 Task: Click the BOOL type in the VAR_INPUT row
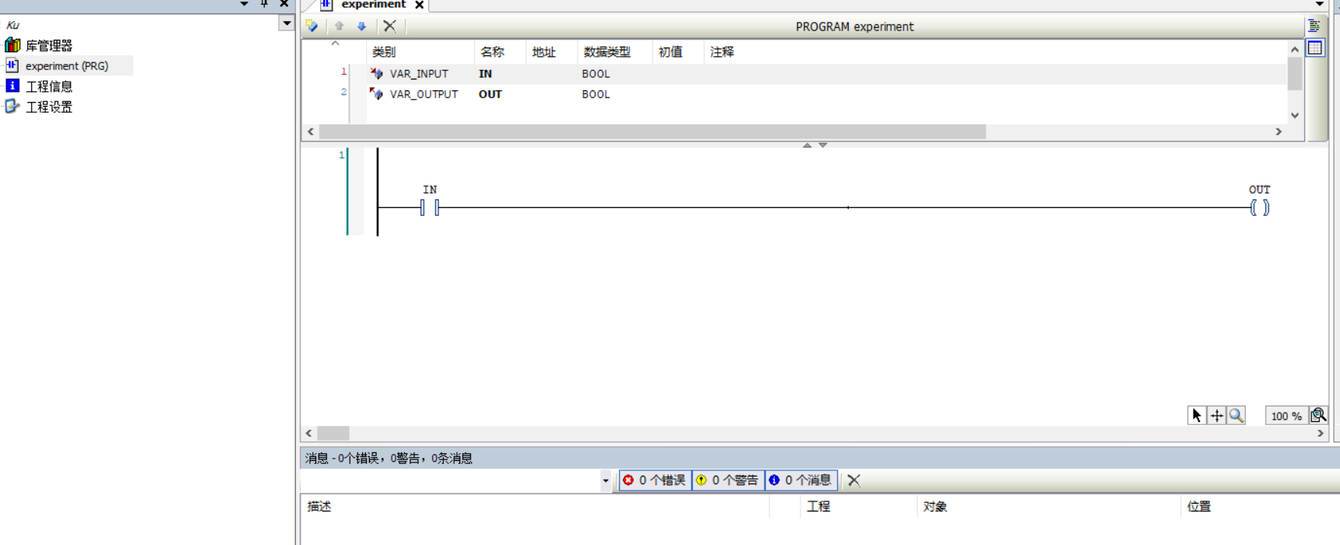(596, 73)
